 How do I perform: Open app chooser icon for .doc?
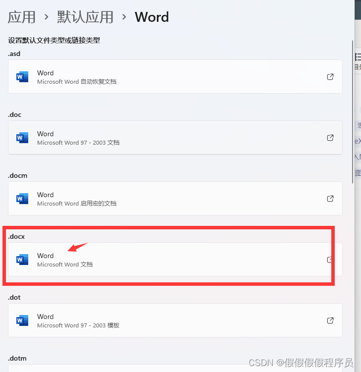pos(330,138)
